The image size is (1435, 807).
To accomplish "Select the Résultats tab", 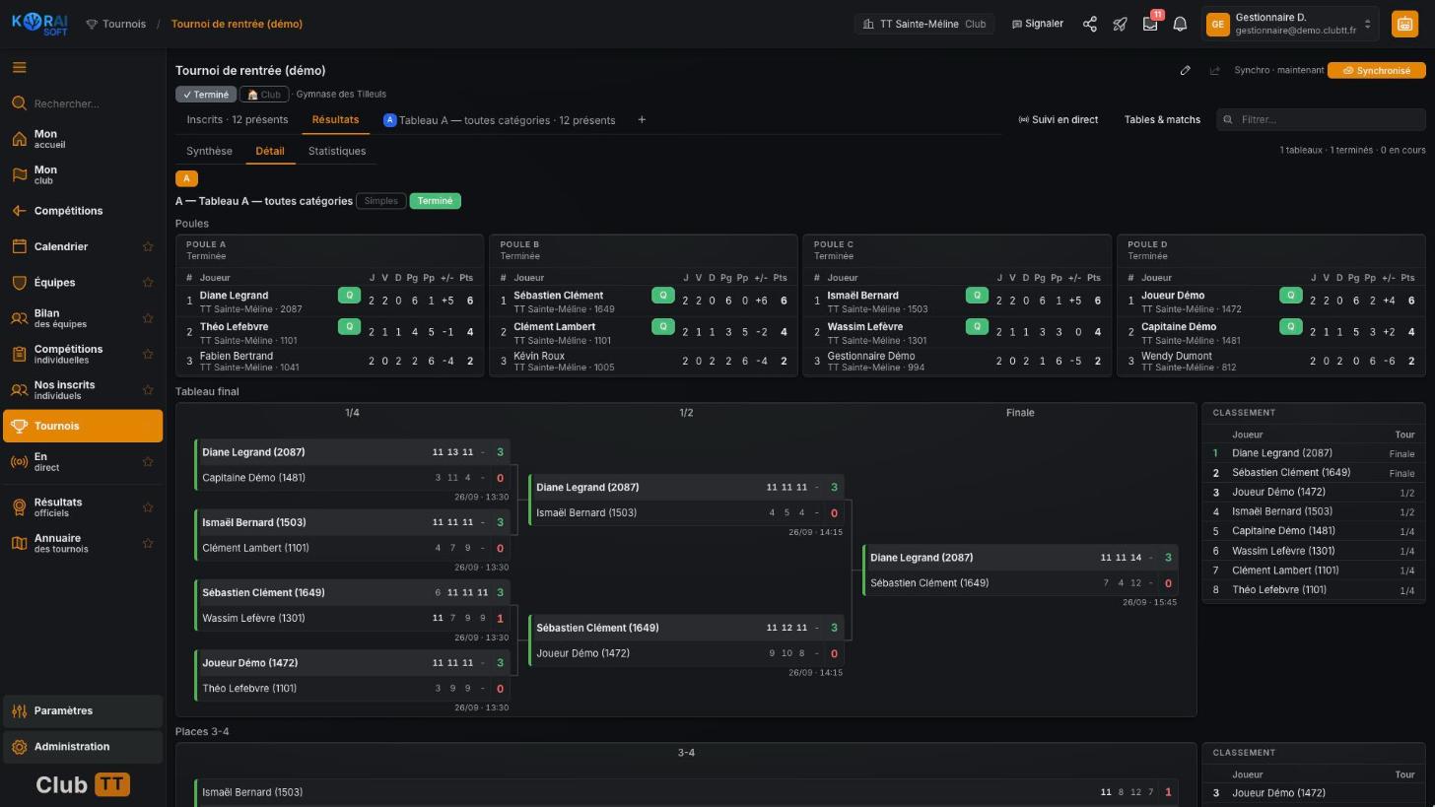I will (335, 120).
